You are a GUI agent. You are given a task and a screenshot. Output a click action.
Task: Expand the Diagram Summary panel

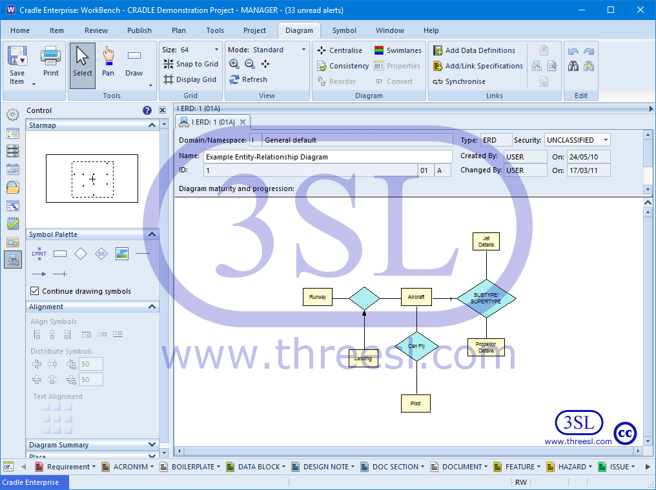click(x=152, y=444)
